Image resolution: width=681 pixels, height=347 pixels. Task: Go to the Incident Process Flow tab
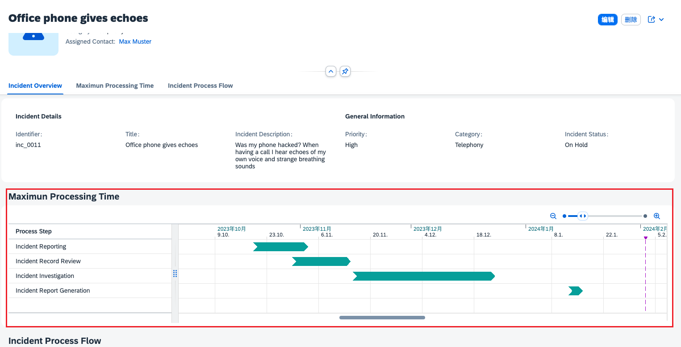200,86
